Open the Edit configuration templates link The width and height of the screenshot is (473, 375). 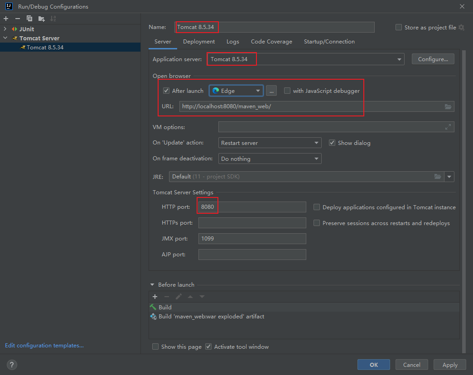(44, 346)
